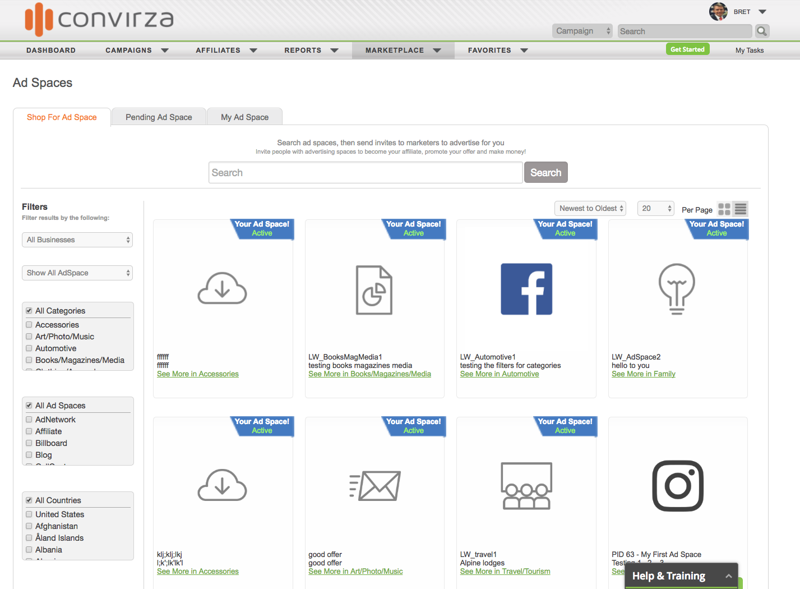Go to the Dashboard nav item

coord(51,50)
